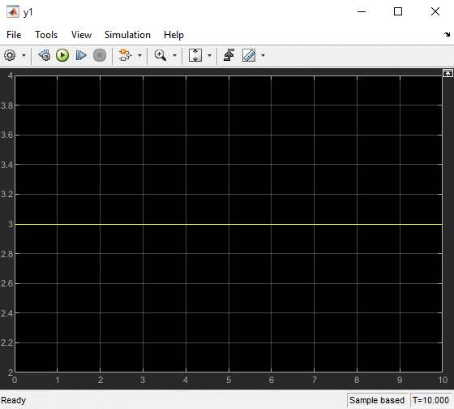Screen dimensions: 454x409
Task: Open the Tools menu
Action: [x=46, y=35]
